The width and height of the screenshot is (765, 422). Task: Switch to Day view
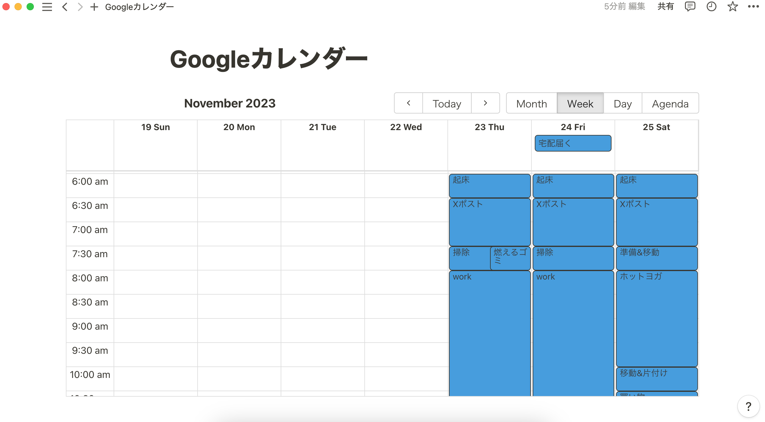point(623,103)
